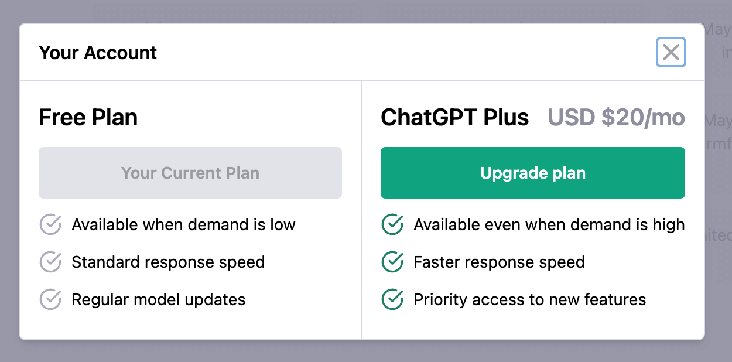Click green checkmark beside Available even when demand is high
This screenshot has width=732, height=362.
392,224
